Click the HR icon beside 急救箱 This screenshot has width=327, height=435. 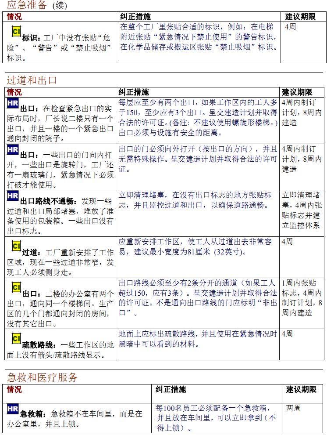13,410
